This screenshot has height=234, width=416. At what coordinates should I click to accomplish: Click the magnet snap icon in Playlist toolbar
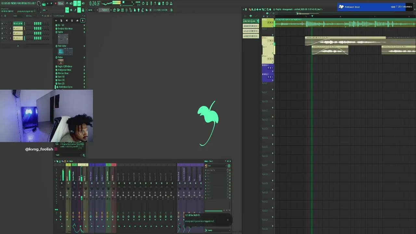(246, 9)
